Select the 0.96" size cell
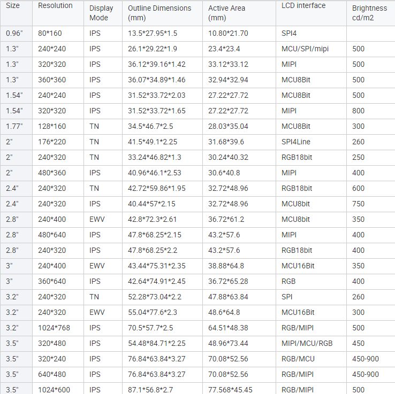Viewport: 395px width, 394px height. click(x=16, y=33)
